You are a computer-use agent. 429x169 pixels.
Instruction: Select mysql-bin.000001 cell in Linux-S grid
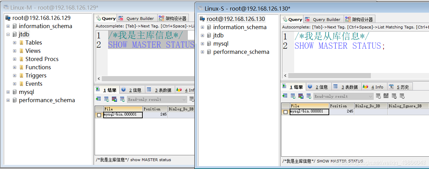click(309, 112)
